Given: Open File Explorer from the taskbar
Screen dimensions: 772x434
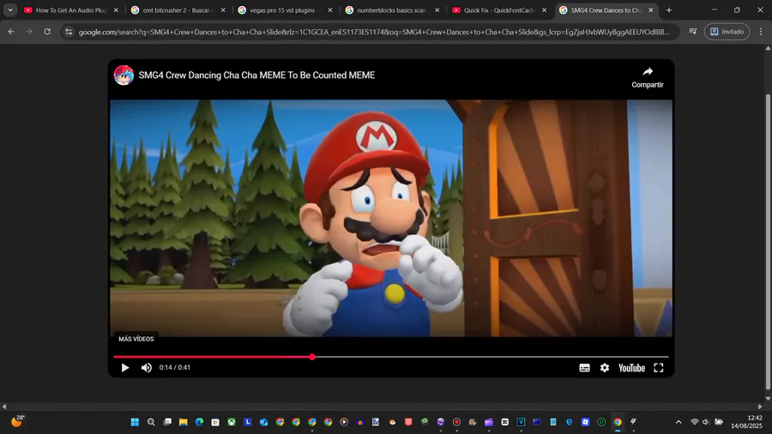Looking at the screenshot, I should click(x=184, y=422).
